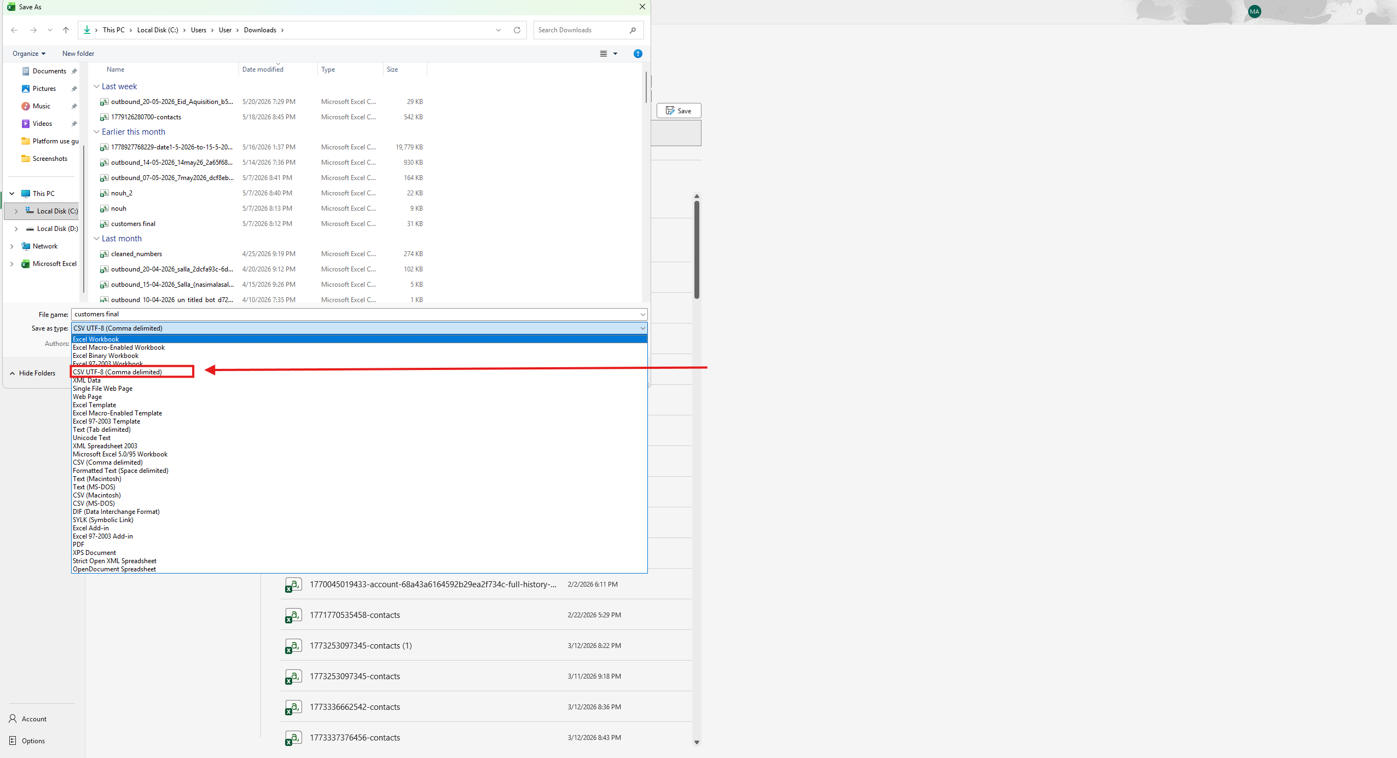The height and width of the screenshot is (758, 1397).
Task: Choose CSV (Comma delimited) file type
Action: 359,462
